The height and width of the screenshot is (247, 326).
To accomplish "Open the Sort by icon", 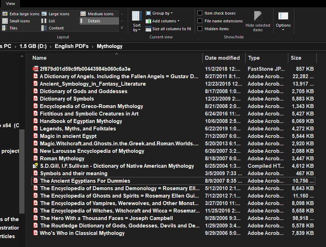I will pyautogui.click(x=137, y=16).
